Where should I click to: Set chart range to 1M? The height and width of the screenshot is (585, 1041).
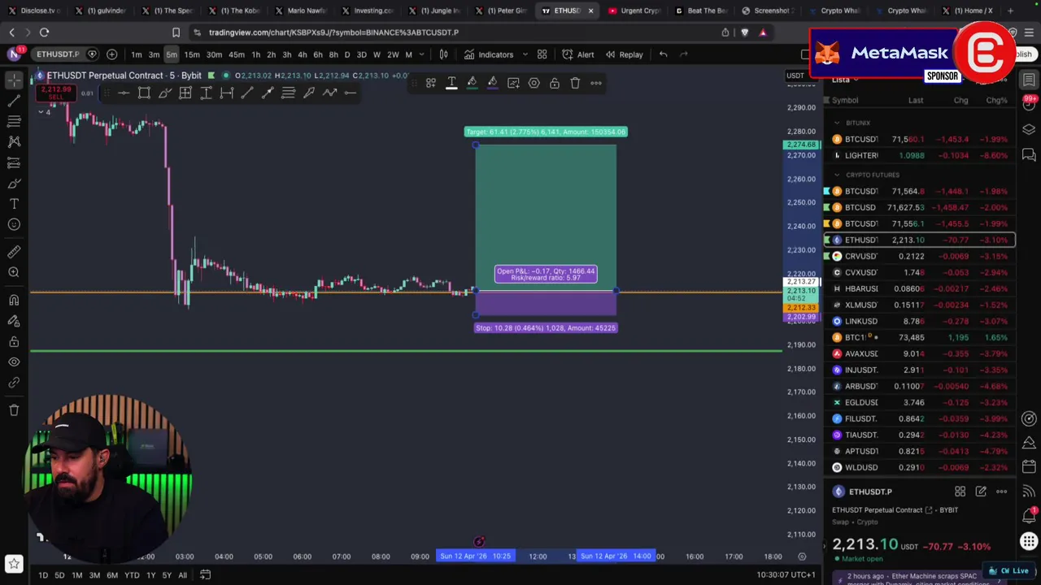(x=76, y=575)
